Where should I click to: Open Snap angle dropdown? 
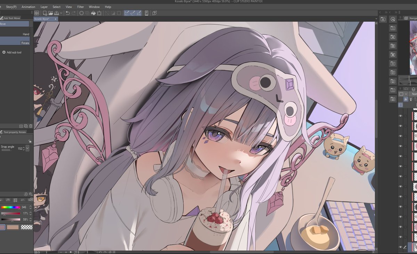pyautogui.click(x=27, y=148)
